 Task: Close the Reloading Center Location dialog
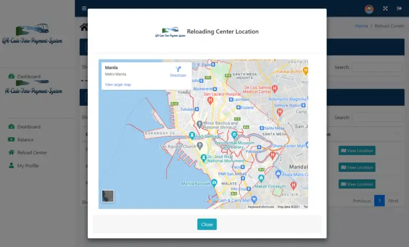click(207, 224)
